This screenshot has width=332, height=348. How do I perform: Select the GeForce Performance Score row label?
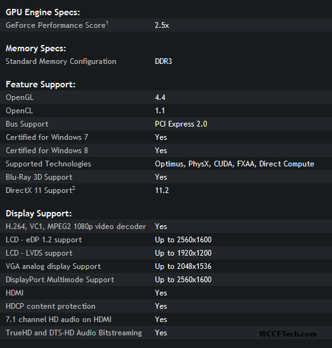tap(56, 25)
